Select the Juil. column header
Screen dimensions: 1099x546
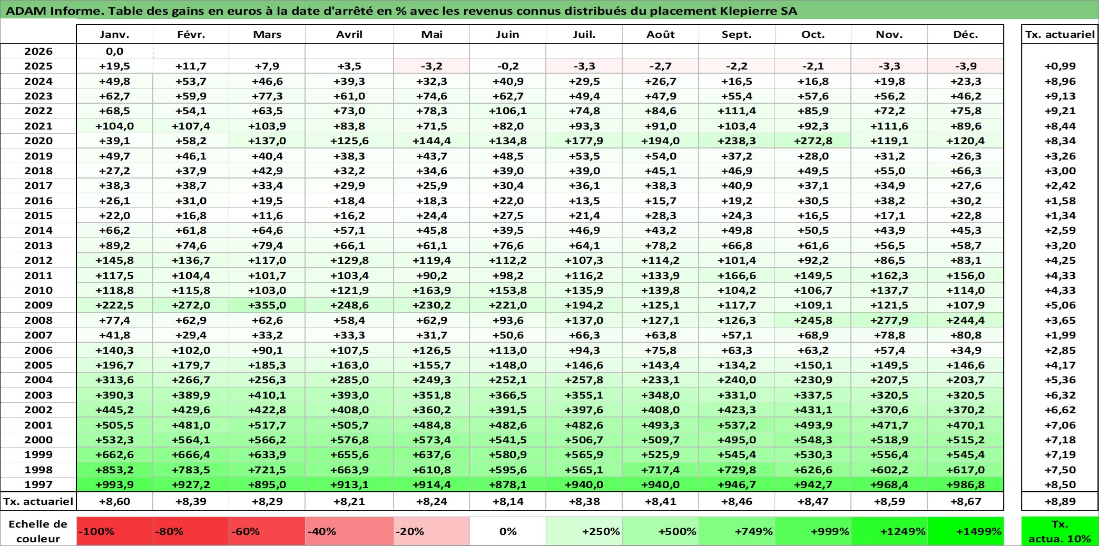[584, 34]
